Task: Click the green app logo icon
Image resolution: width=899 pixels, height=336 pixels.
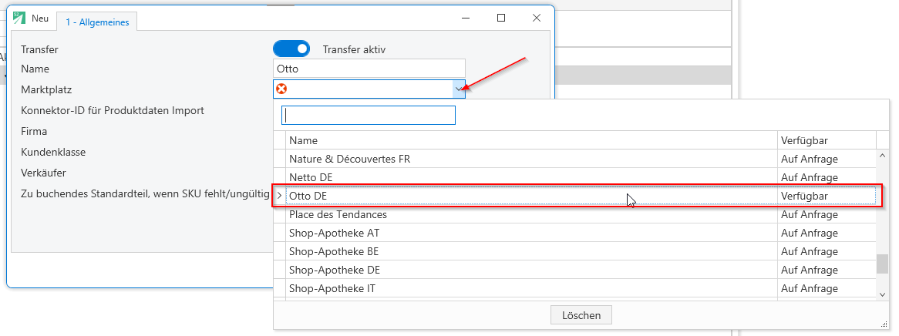Action: (x=19, y=18)
